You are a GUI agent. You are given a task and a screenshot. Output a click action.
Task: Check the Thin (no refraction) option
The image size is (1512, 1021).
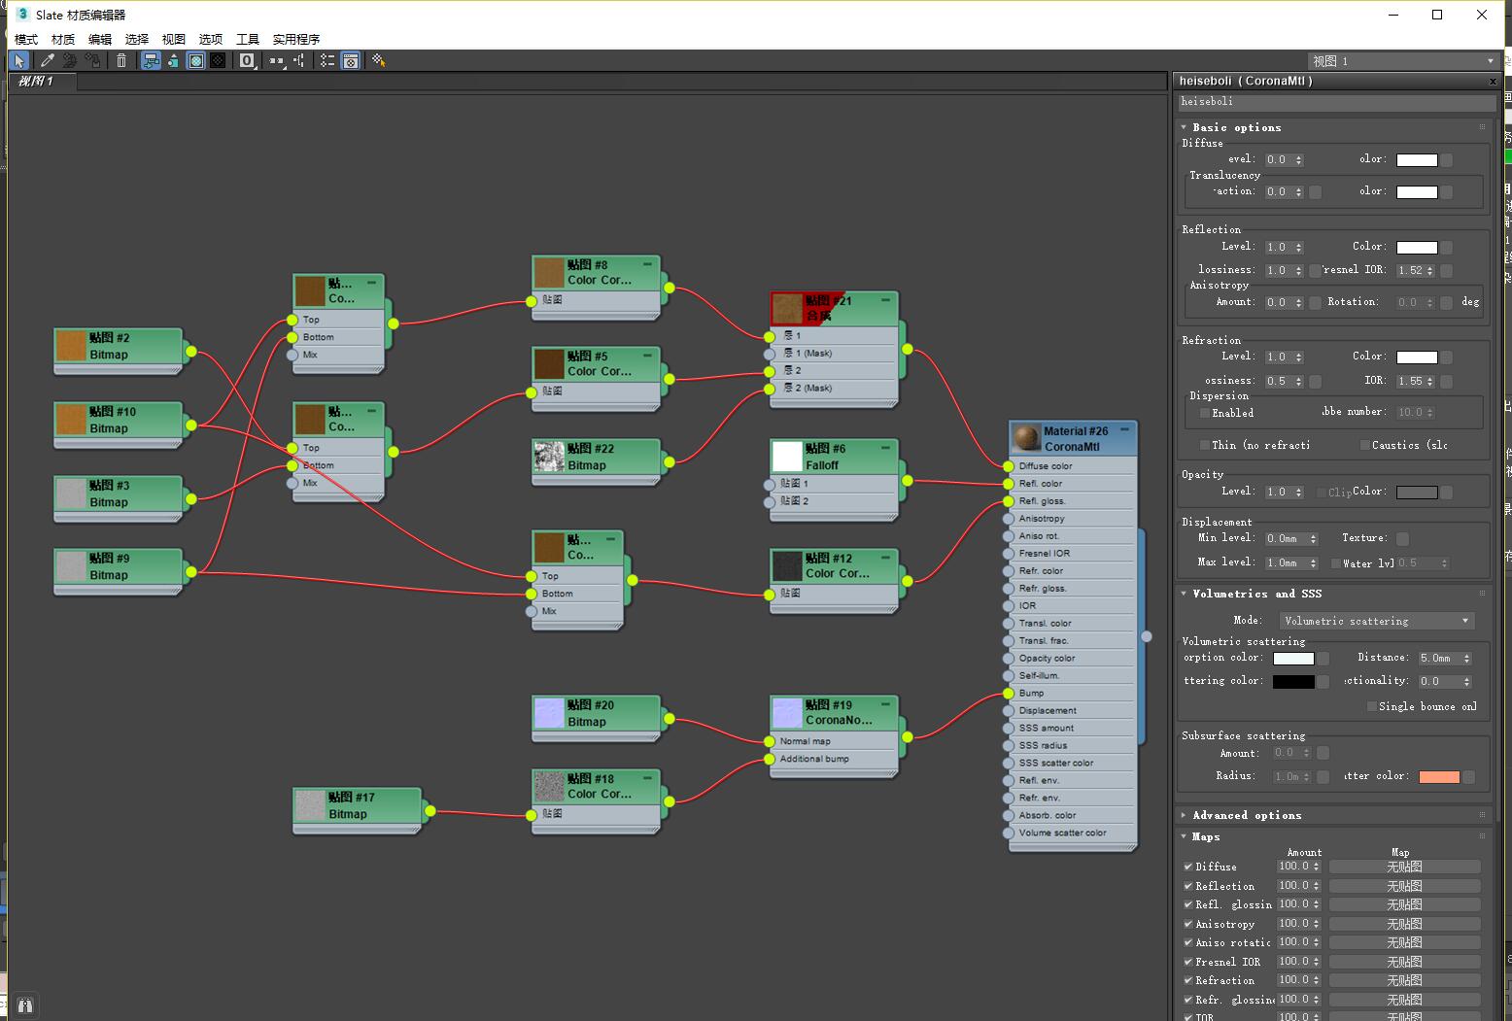[1204, 445]
